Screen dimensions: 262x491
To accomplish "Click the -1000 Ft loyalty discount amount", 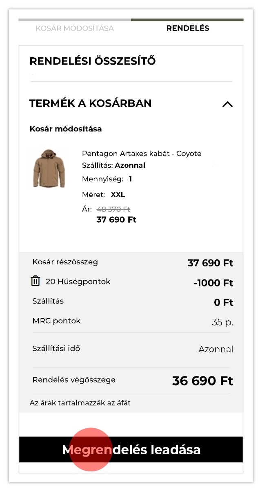I will [213, 283].
